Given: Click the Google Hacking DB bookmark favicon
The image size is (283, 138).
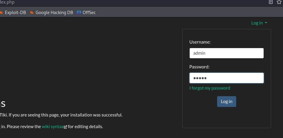Looking at the screenshot, I should pyautogui.click(x=32, y=13).
